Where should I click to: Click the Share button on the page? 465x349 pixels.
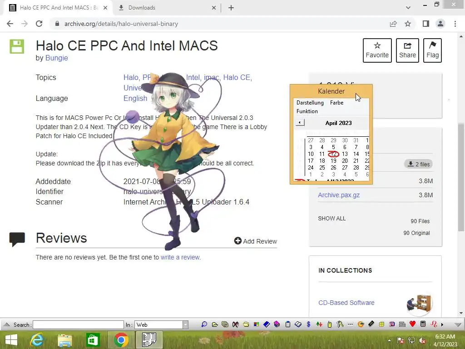[x=407, y=50]
